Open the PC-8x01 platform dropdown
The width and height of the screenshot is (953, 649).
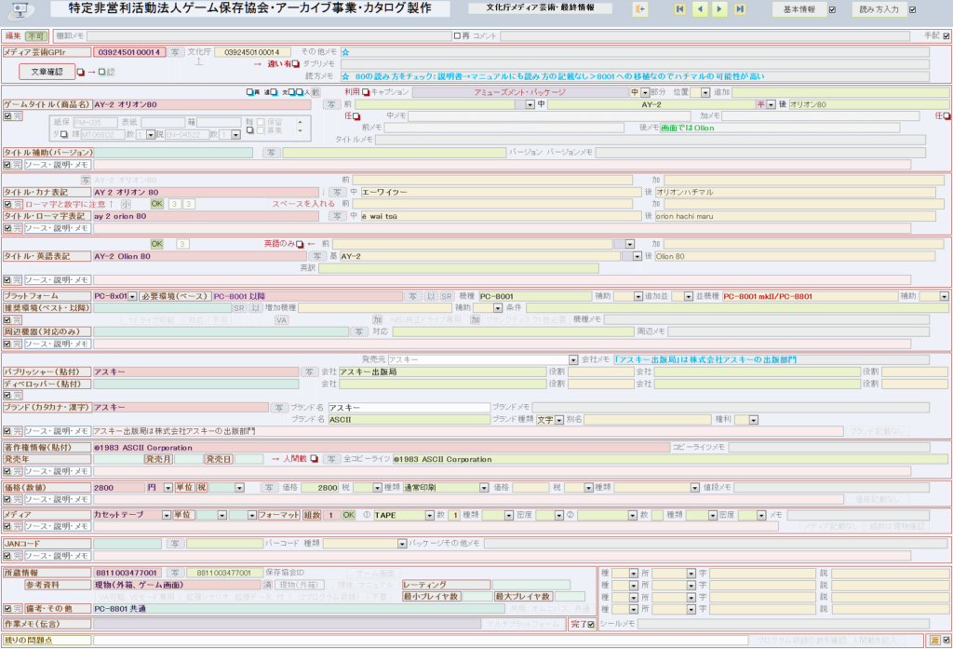click(132, 297)
